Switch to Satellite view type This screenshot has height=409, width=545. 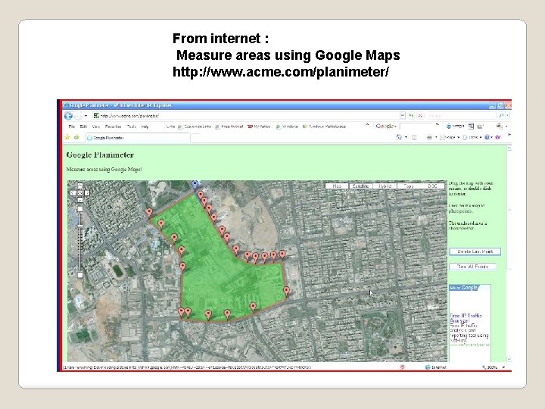(x=360, y=186)
